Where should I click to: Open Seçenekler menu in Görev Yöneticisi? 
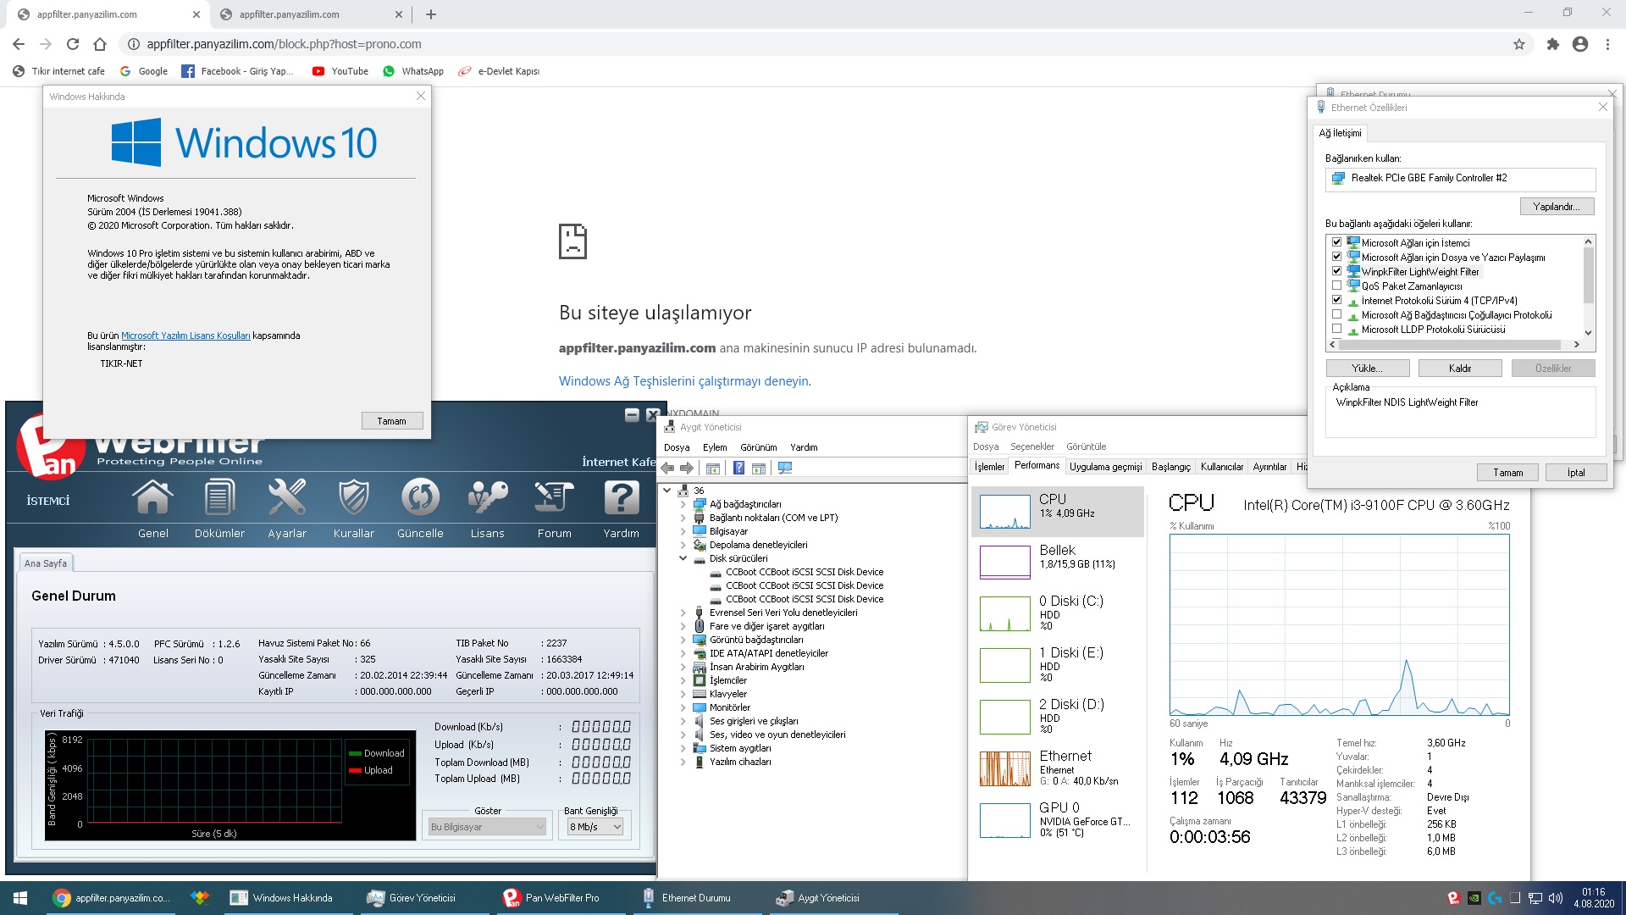click(1031, 446)
